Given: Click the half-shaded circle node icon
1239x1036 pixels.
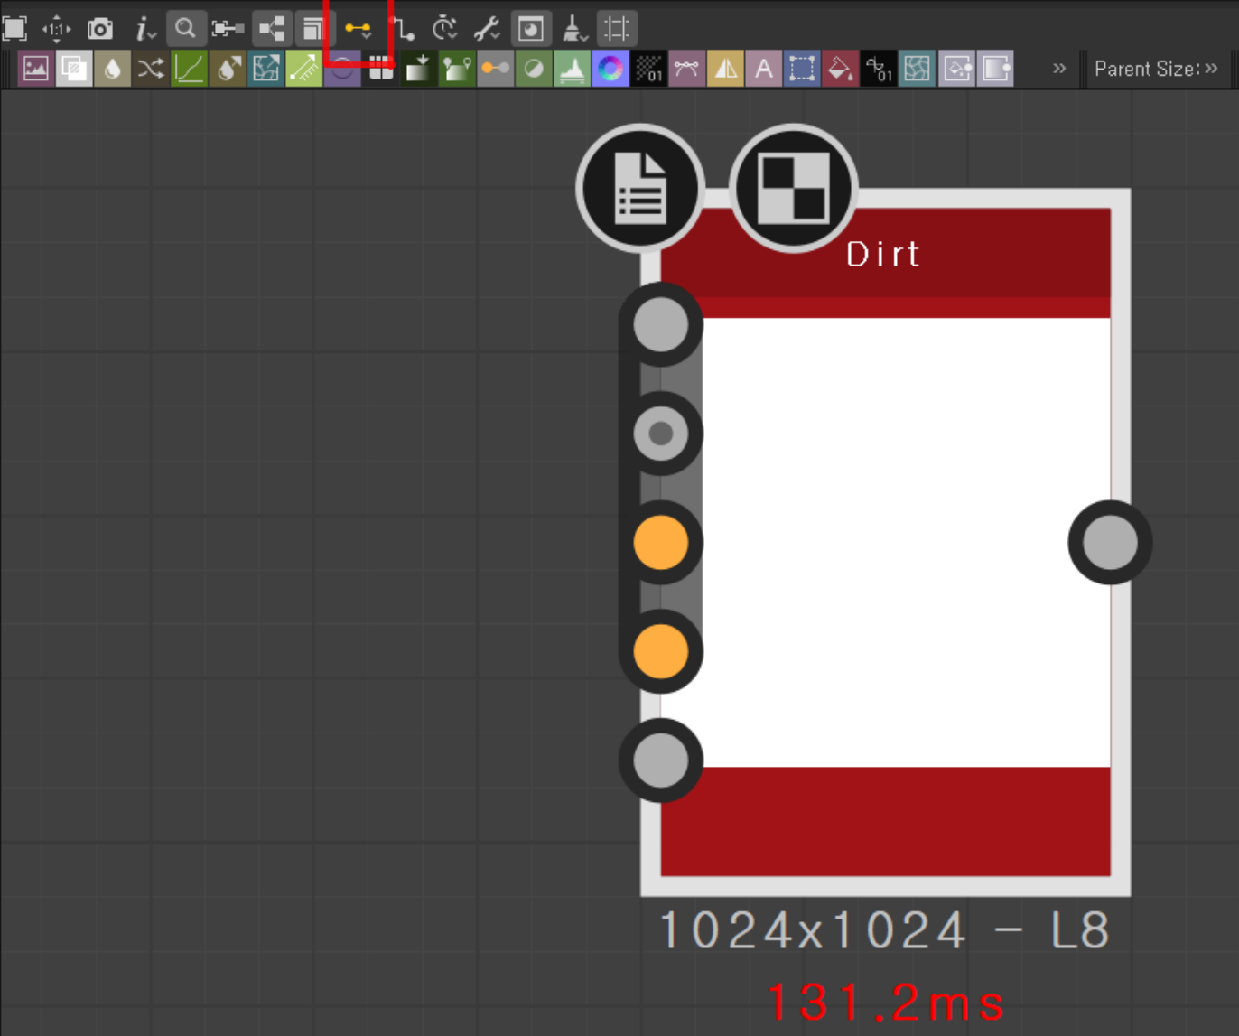Looking at the screenshot, I should [534, 69].
